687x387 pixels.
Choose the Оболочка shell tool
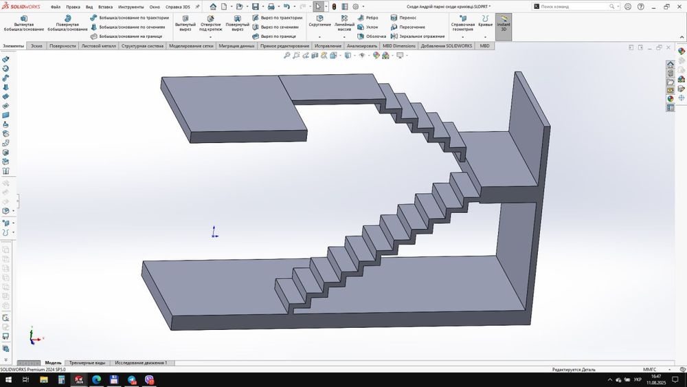(371, 36)
